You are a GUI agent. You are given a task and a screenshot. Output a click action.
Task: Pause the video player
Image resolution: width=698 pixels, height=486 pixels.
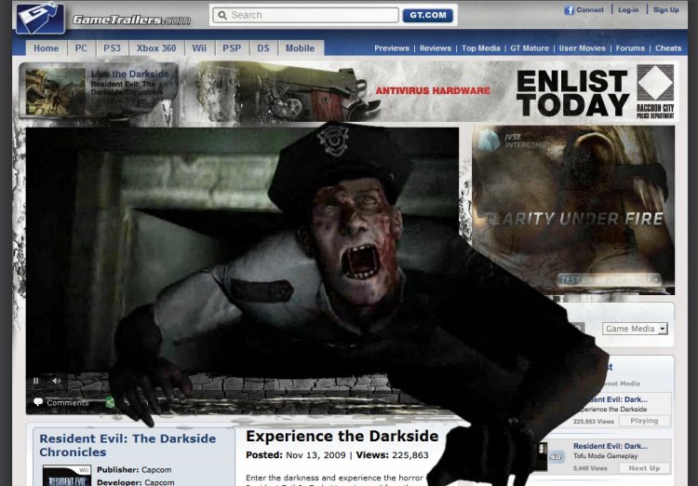point(36,381)
